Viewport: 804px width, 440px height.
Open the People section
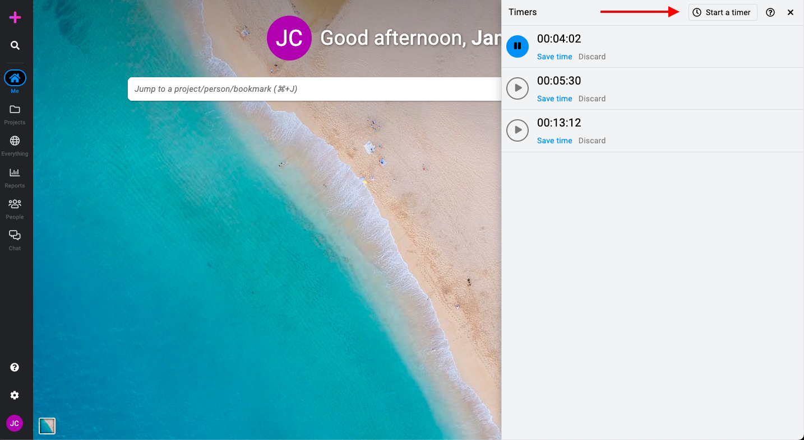pos(15,208)
